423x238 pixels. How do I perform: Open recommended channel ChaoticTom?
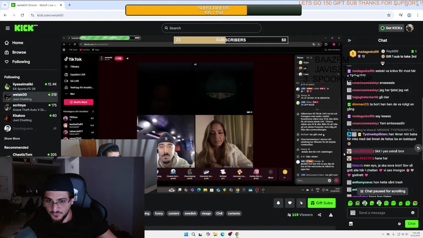30,155
